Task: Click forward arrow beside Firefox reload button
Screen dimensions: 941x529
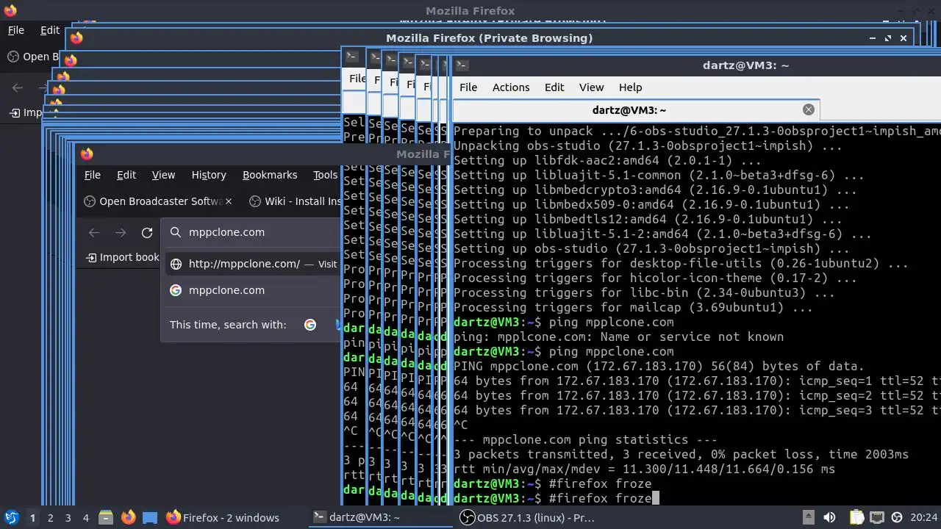Action: coord(121,232)
